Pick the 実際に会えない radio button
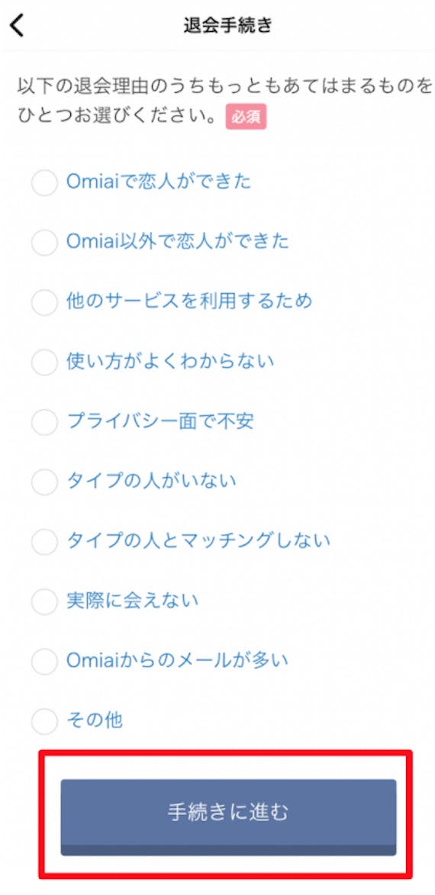The image size is (435, 895). [x=44, y=601]
